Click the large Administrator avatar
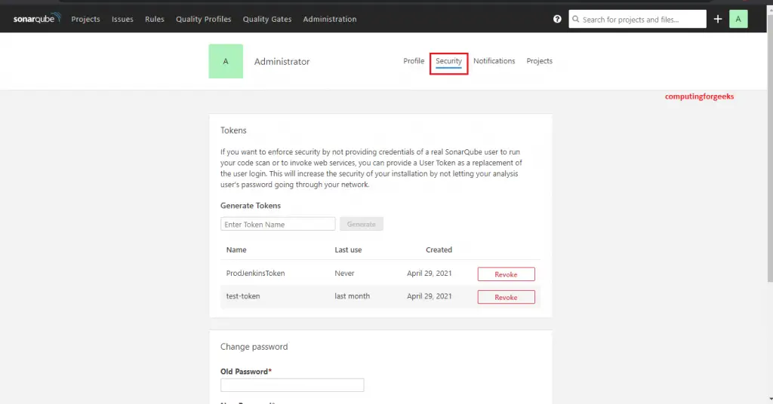The height and width of the screenshot is (404, 773). point(226,61)
